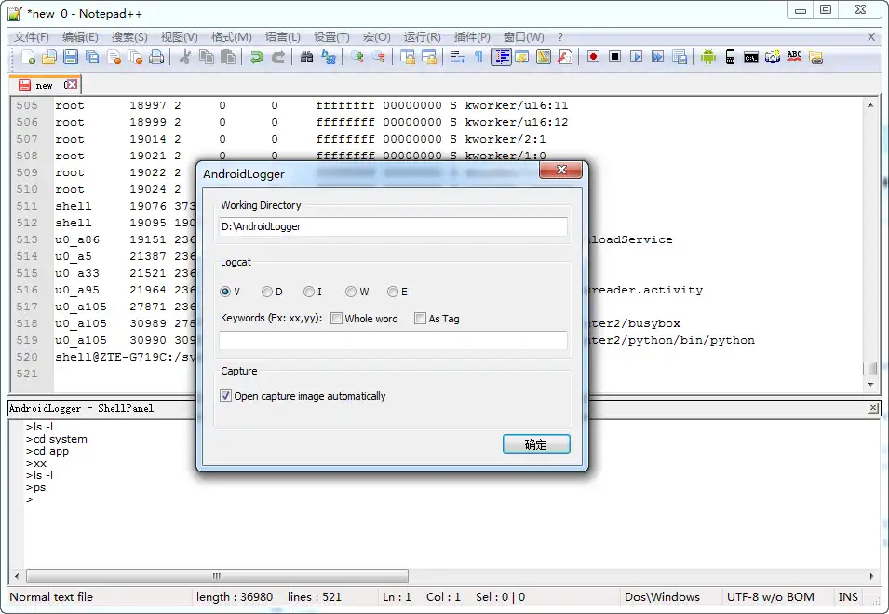889x614 pixels.
Task: Click the '>cd system' line in ShellPanel
Action: pyautogui.click(x=56, y=439)
